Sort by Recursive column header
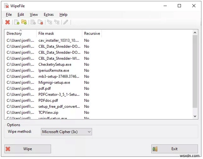This screenshot has height=159, width=203. [x=92, y=34]
